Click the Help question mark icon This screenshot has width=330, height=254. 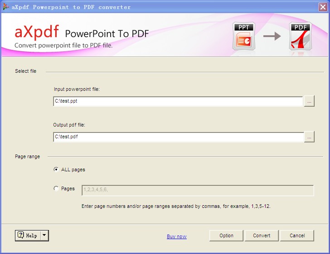(x=21, y=235)
